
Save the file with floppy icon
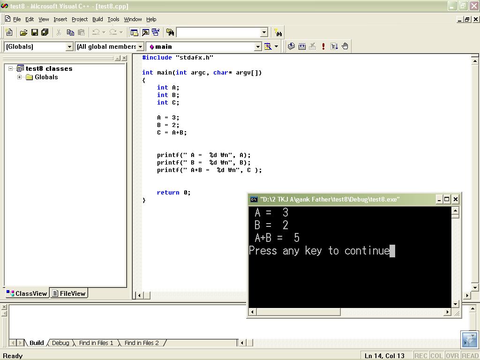(35, 32)
